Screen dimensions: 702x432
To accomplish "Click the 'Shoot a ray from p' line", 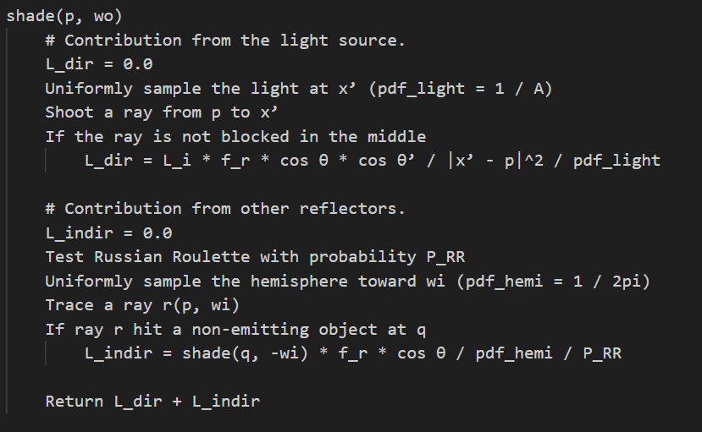I will click(x=162, y=112).
